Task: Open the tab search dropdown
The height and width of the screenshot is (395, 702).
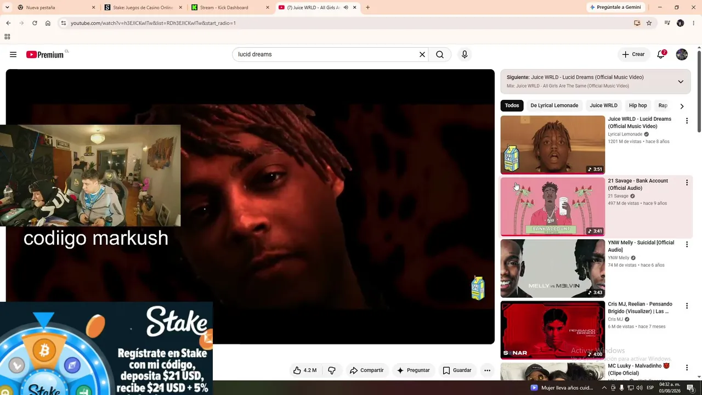Action: pos(6,8)
